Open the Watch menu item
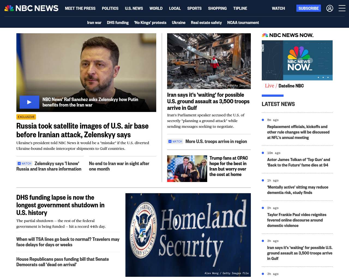Viewport: 349px width, 279px height. (278, 8)
